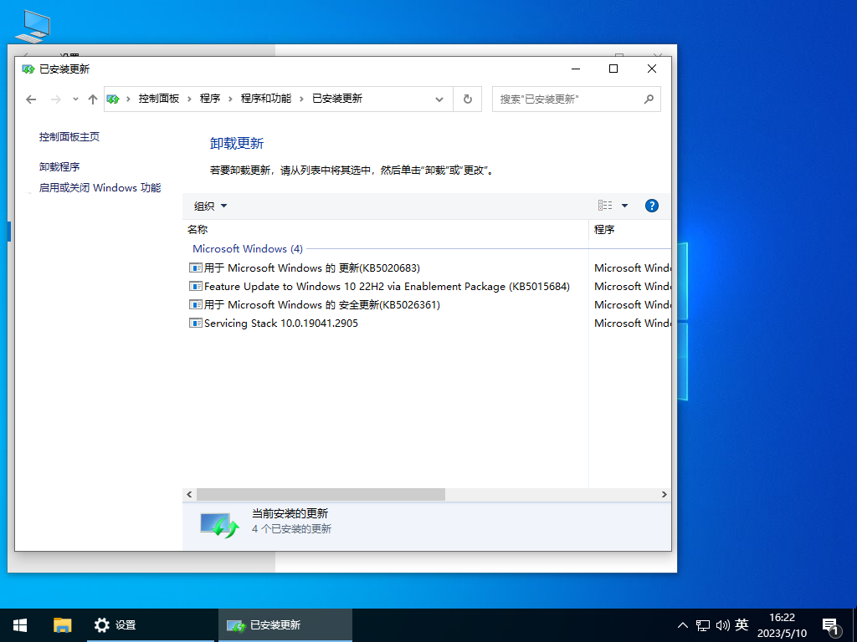Viewport: 857px width, 642px height.
Task: Open the 组织 dropdown menu
Action: pos(208,206)
